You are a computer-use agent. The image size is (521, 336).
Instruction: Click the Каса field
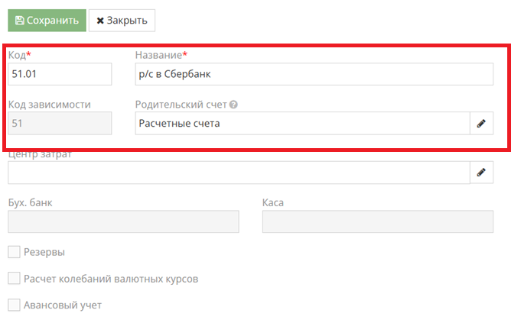pos(378,221)
